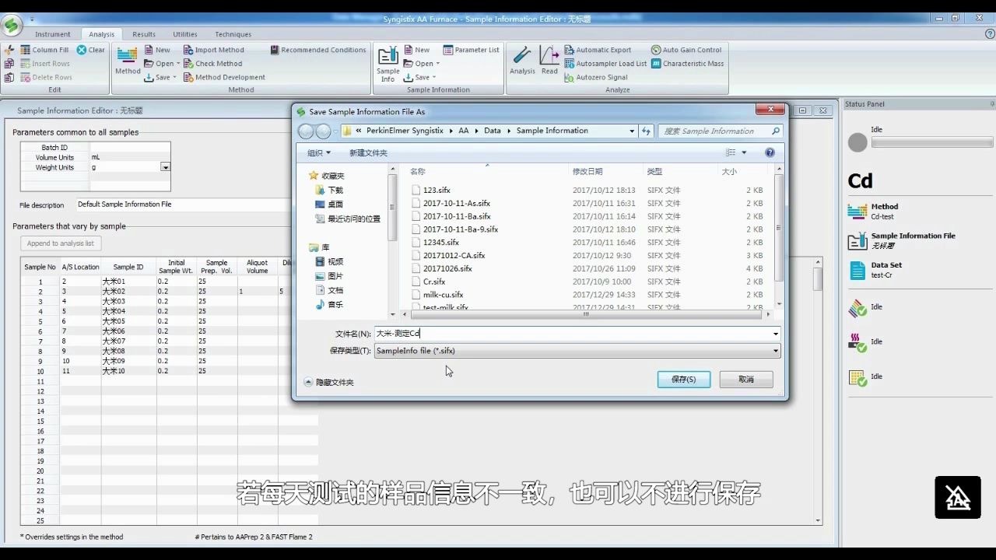
Task: Open Method Development tool
Action: coord(225,77)
